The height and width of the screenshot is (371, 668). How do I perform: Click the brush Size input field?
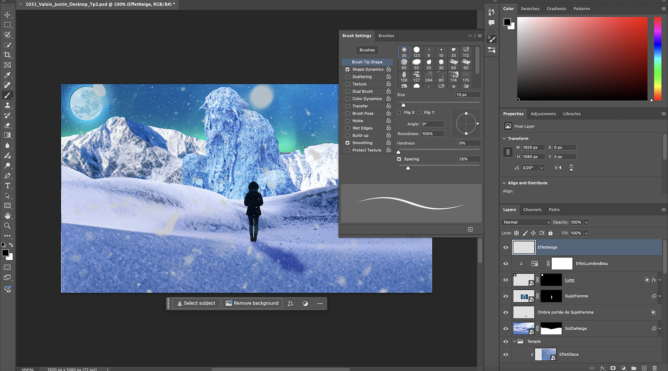click(x=468, y=95)
